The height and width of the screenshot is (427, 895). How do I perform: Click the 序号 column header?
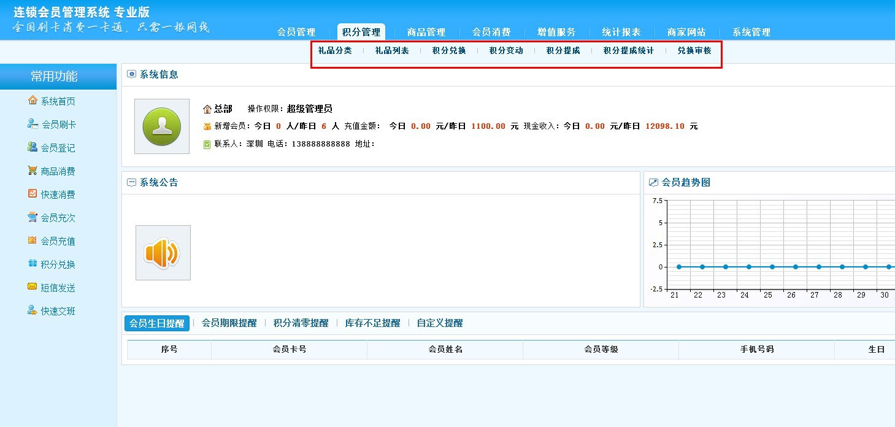[x=169, y=349]
